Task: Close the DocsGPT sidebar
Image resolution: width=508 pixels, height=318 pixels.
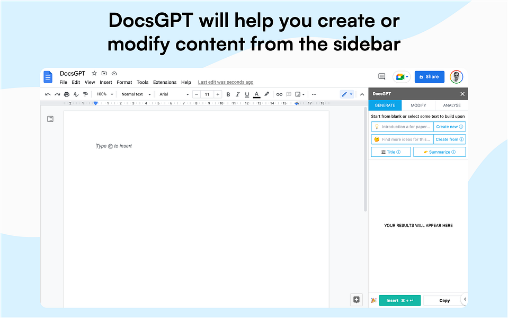Action: pyautogui.click(x=462, y=94)
